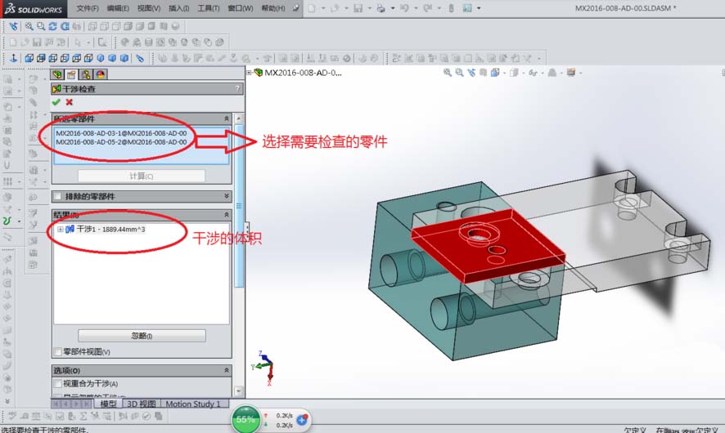
Task: Select MX2016-008-AD-05-2 component entry
Action: click(121, 142)
